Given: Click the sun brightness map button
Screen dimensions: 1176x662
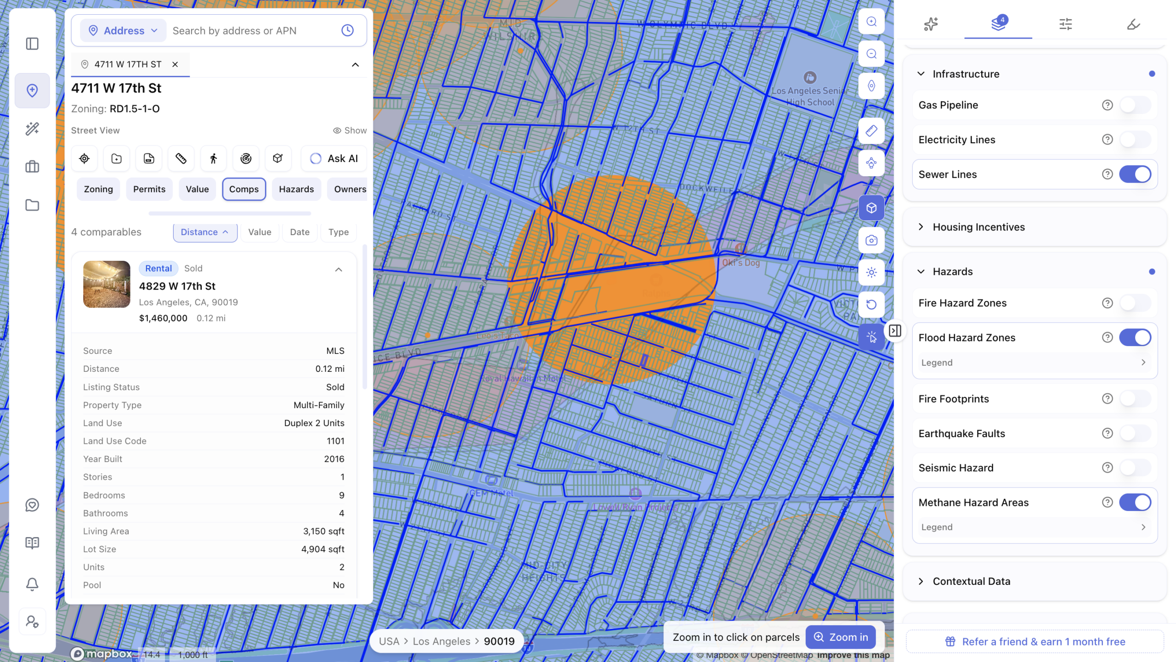Looking at the screenshot, I should pos(871,272).
